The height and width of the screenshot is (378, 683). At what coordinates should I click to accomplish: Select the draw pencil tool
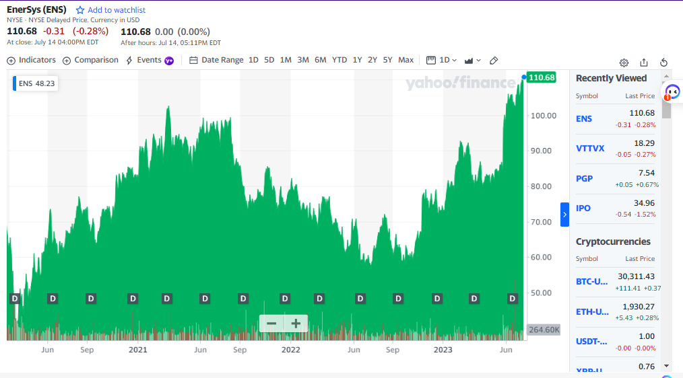click(x=494, y=61)
